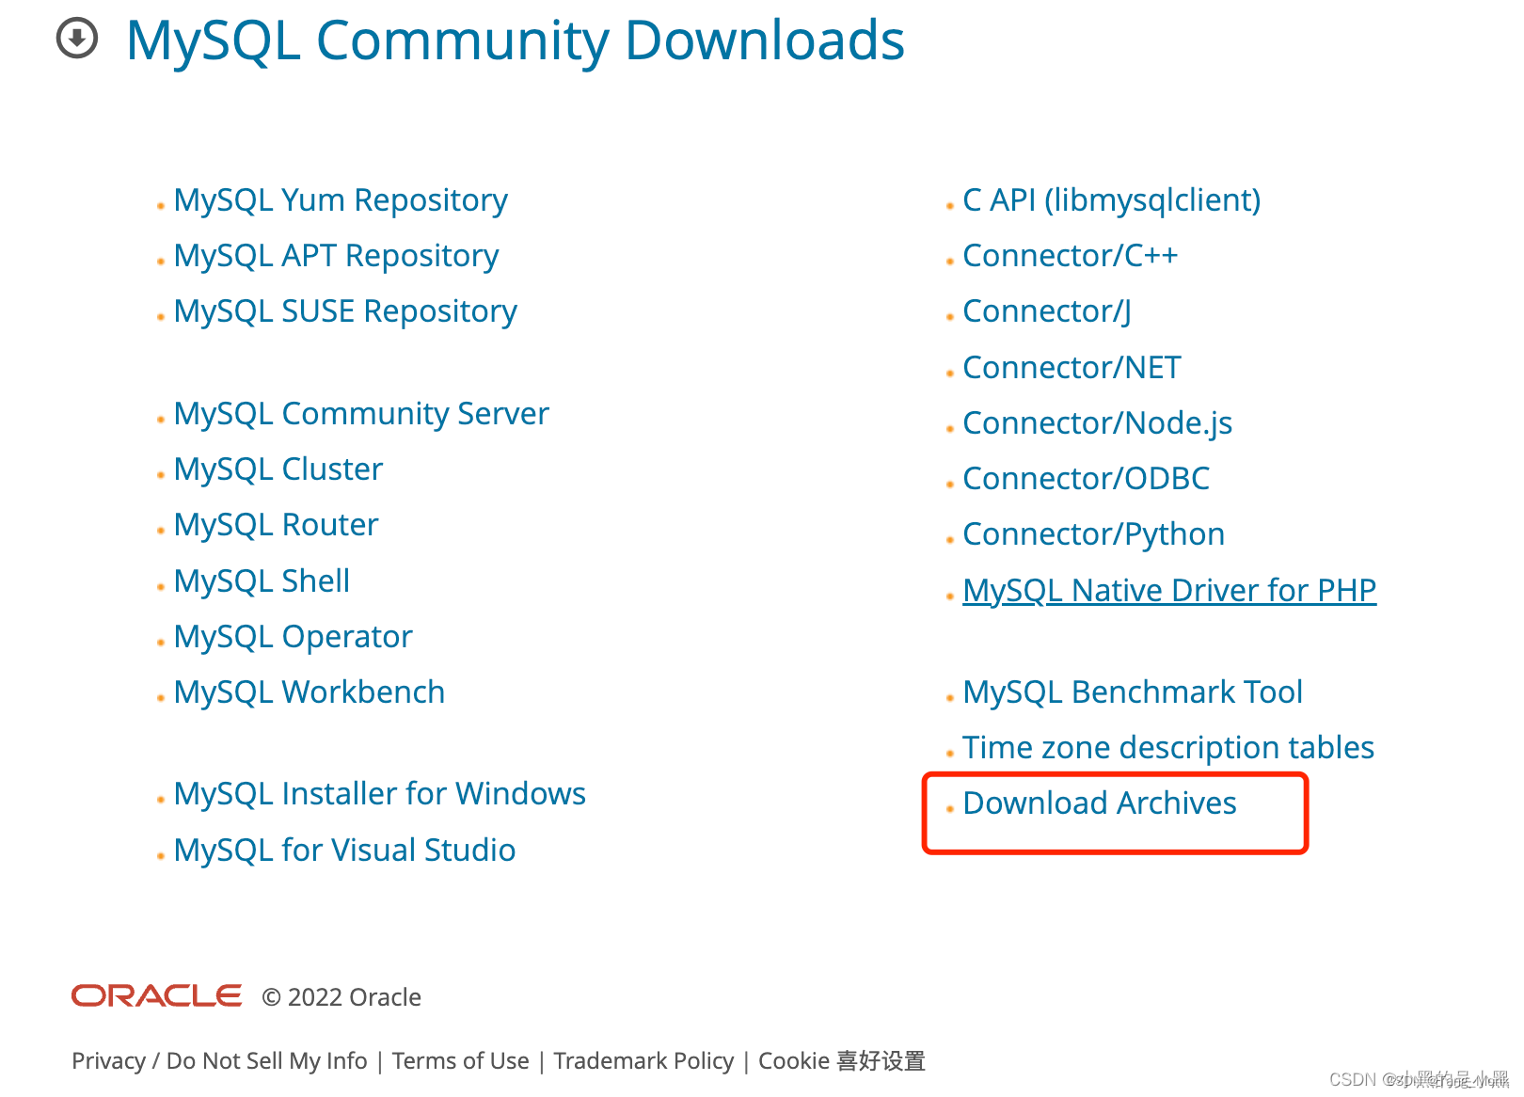Open MySQL Yum Repository link
The width and height of the screenshot is (1524, 1097).
[341, 200]
